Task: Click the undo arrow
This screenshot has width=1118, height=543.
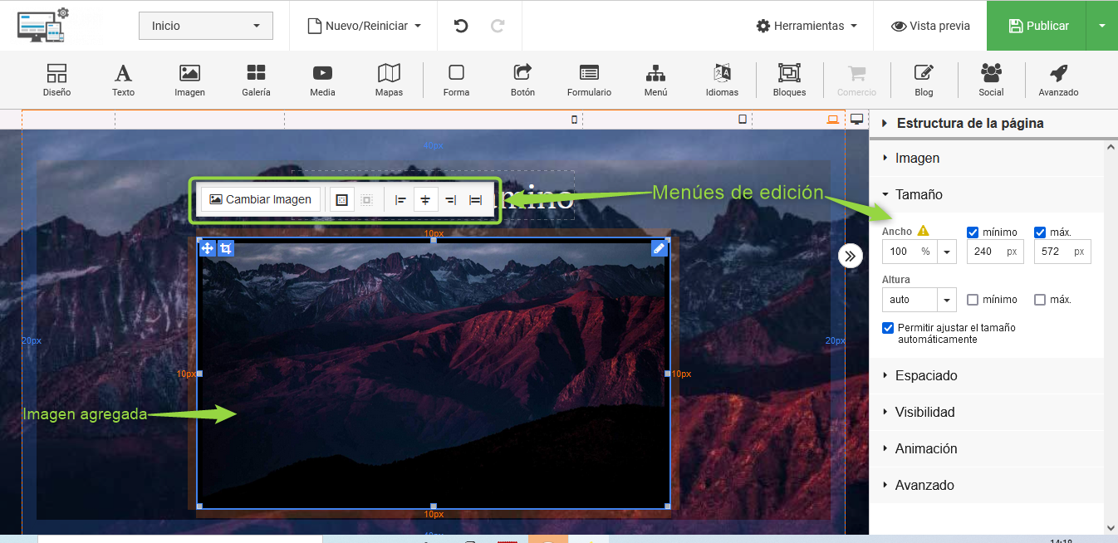Action: (x=461, y=26)
